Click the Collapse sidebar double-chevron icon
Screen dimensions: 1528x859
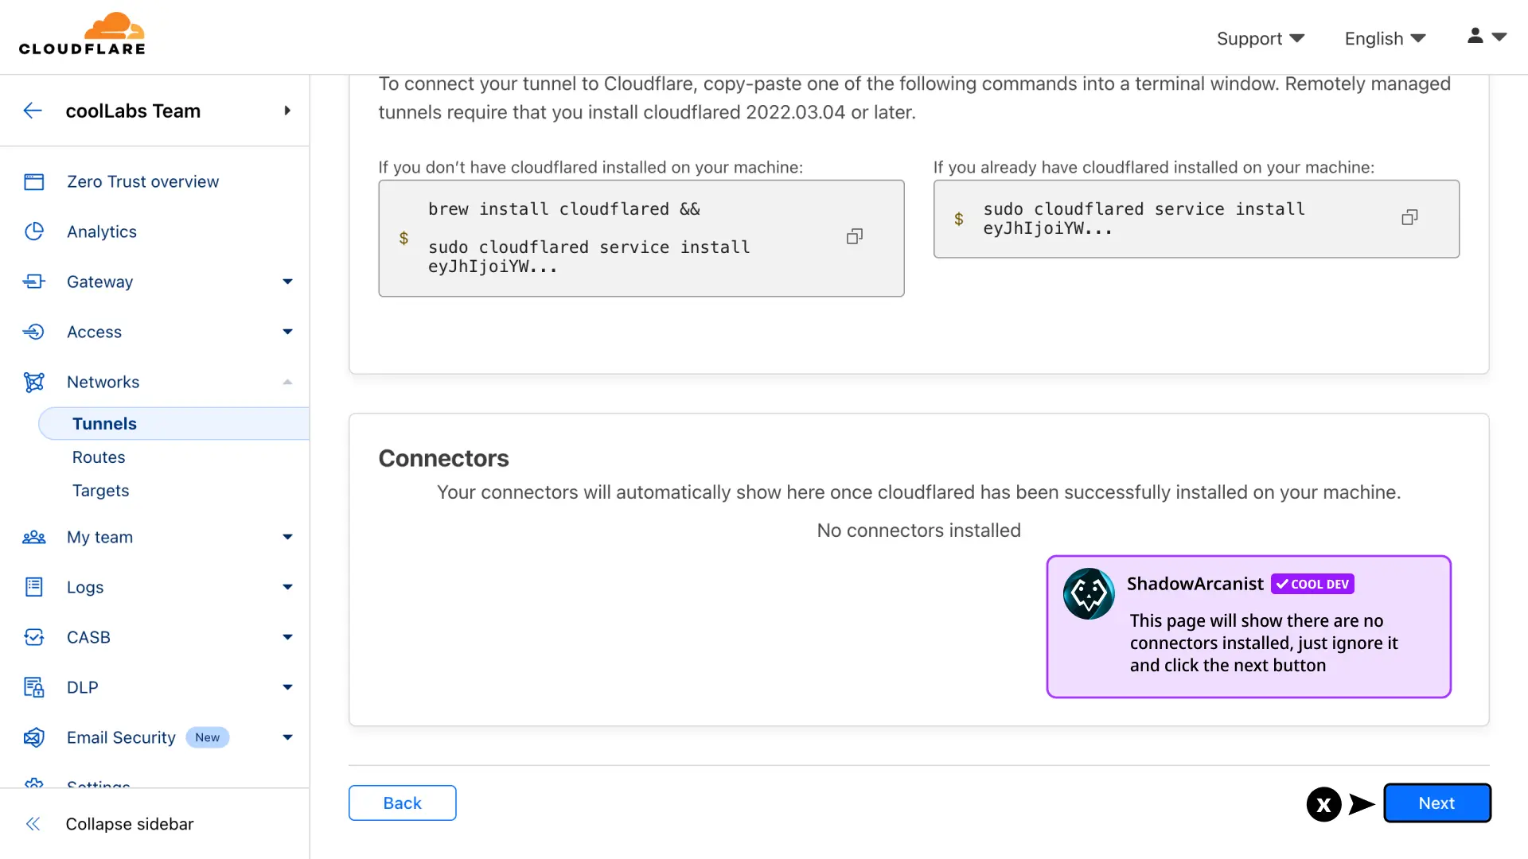coord(33,824)
